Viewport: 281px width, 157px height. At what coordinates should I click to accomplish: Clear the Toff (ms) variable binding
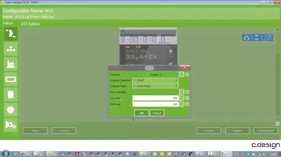coord(187,104)
